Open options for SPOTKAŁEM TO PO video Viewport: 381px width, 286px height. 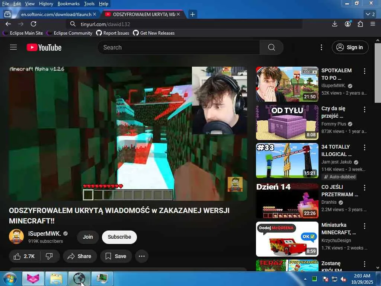click(x=365, y=71)
